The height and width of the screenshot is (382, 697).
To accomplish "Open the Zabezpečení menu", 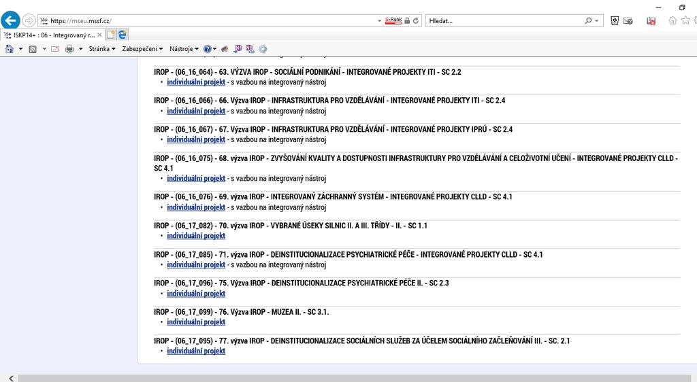I will [x=142, y=49].
